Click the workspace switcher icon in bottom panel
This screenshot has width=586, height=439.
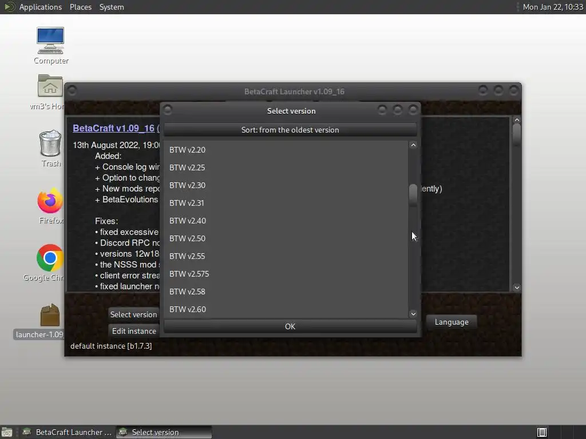pyautogui.click(x=542, y=432)
